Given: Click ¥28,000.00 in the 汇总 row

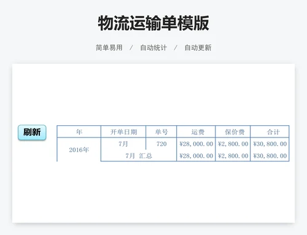Looking at the screenshot, I should coord(196,156).
